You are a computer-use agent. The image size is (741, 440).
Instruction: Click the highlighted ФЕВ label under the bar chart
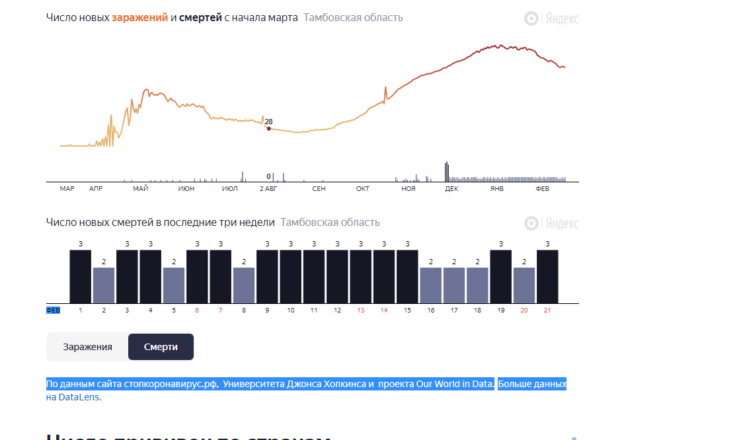pyautogui.click(x=53, y=310)
